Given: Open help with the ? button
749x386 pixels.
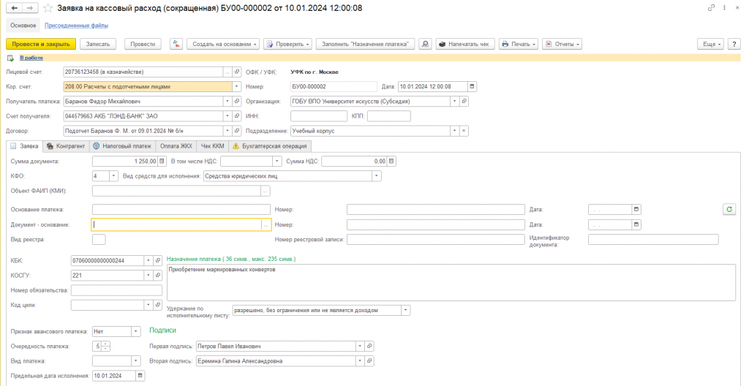Looking at the screenshot, I should [x=734, y=44].
